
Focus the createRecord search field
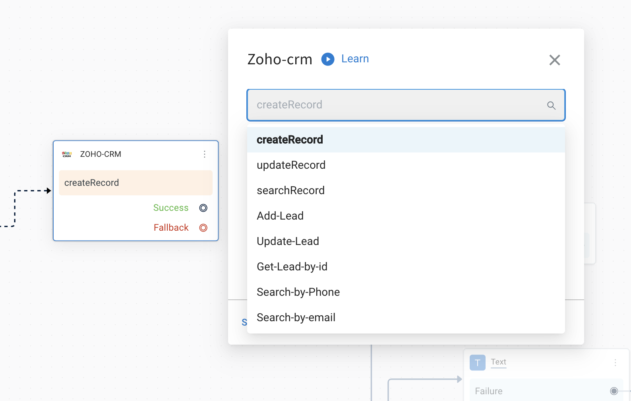pos(406,105)
